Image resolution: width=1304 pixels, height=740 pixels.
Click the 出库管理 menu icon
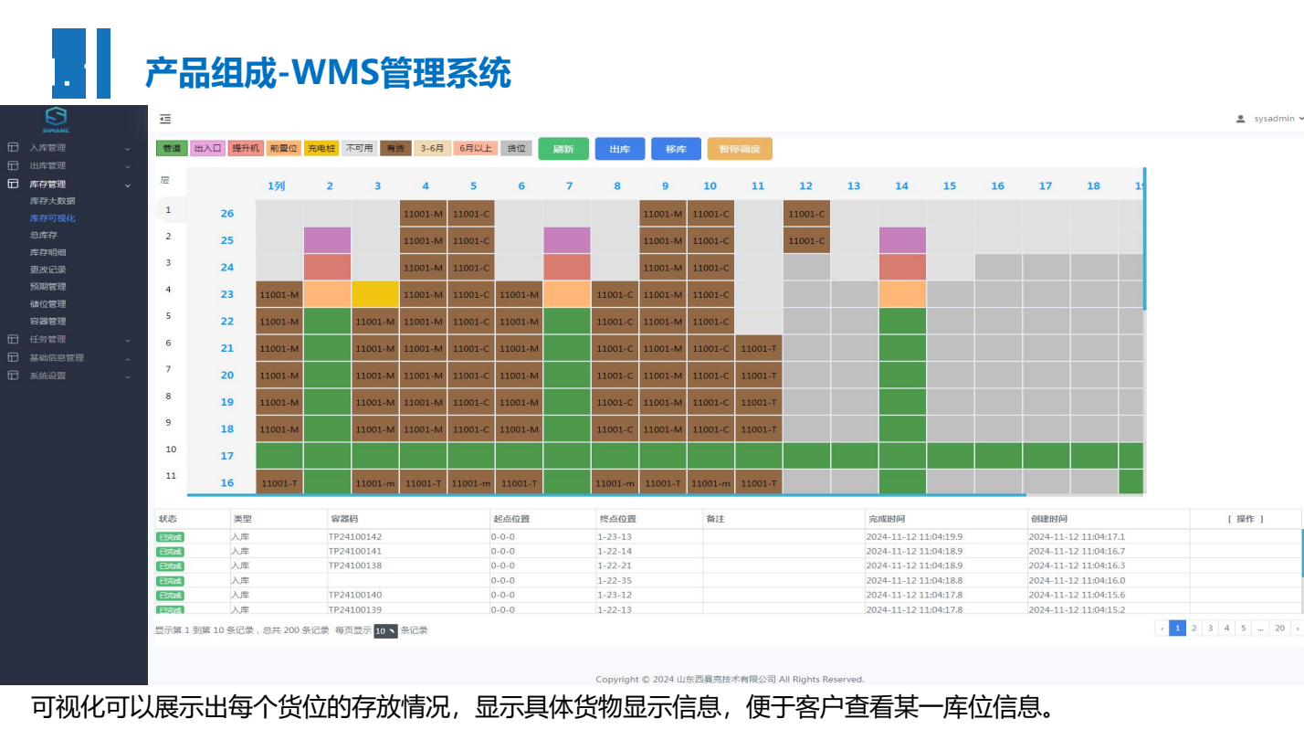tap(13, 165)
